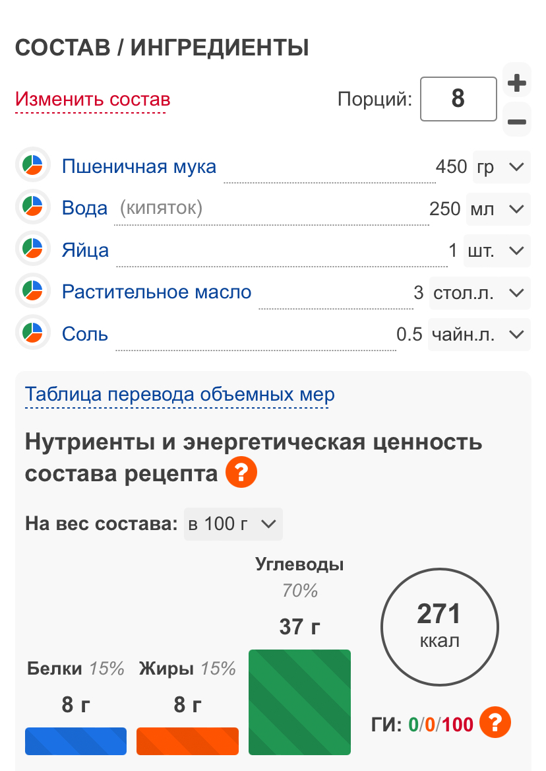
Task: Click the 271 ккал calorie circle
Action: point(439,625)
